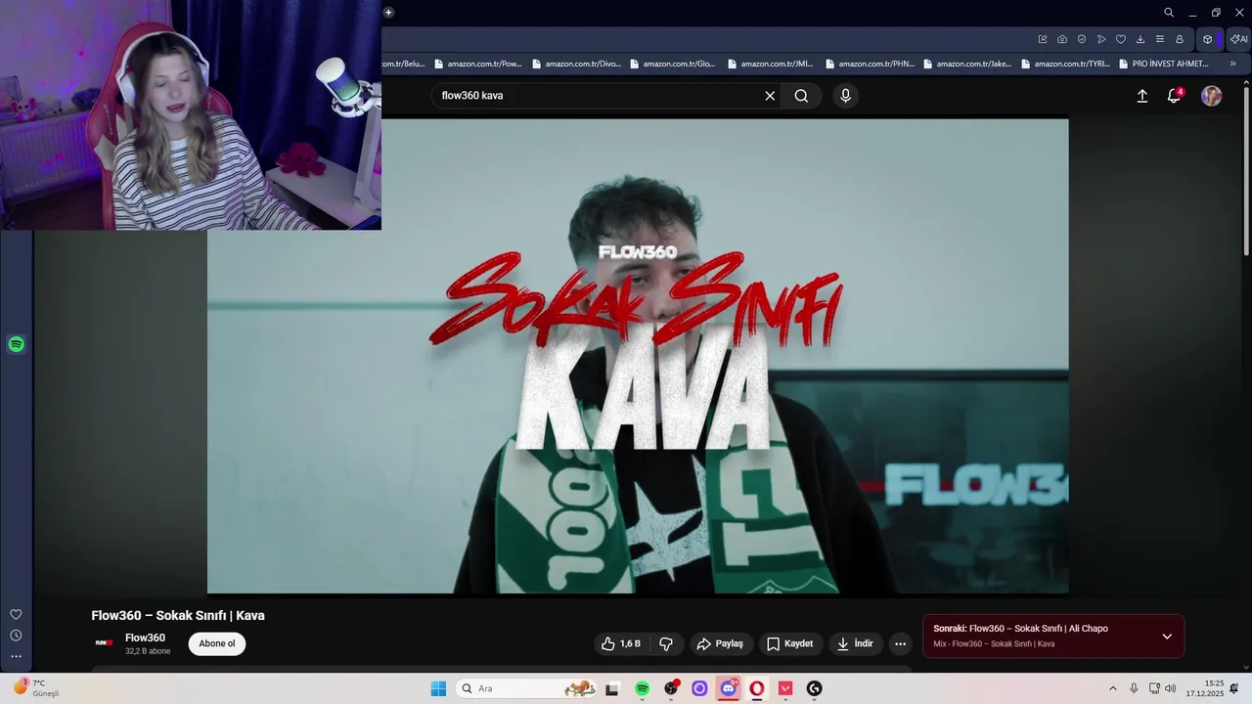Screen dimensions: 1252x704
Task: Click the player arrow toolbar icon
Action: tap(1101, 39)
